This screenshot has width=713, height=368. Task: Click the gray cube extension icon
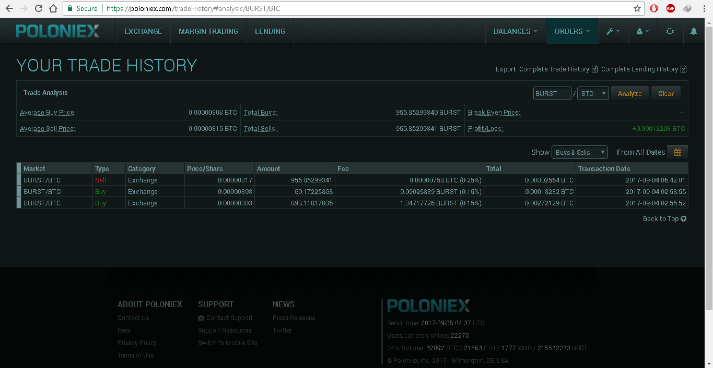687,8
